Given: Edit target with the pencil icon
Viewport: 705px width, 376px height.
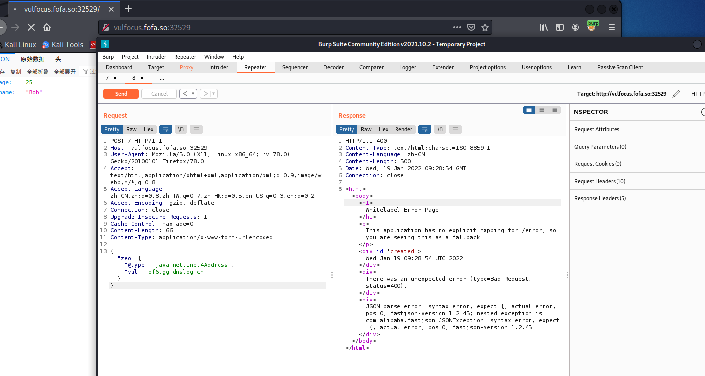Looking at the screenshot, I should [x=676, y=94].
